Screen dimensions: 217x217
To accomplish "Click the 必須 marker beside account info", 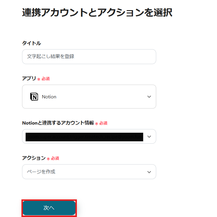I will pos(103,123).
